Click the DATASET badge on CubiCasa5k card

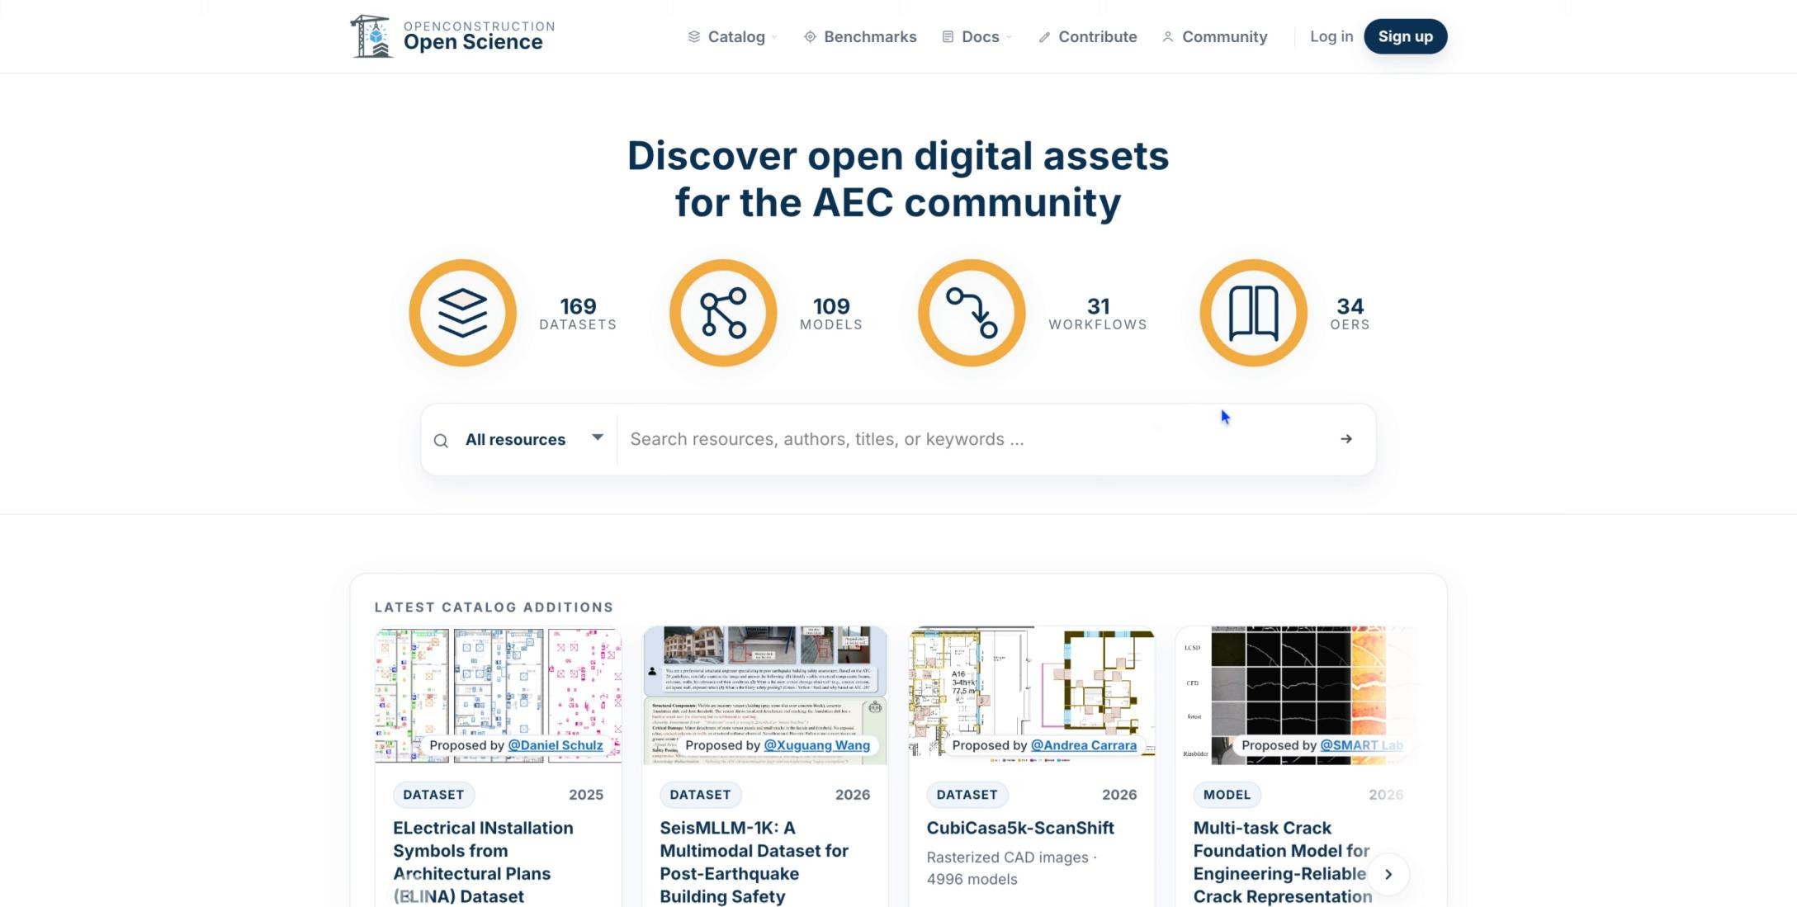[x=967, y=795]
